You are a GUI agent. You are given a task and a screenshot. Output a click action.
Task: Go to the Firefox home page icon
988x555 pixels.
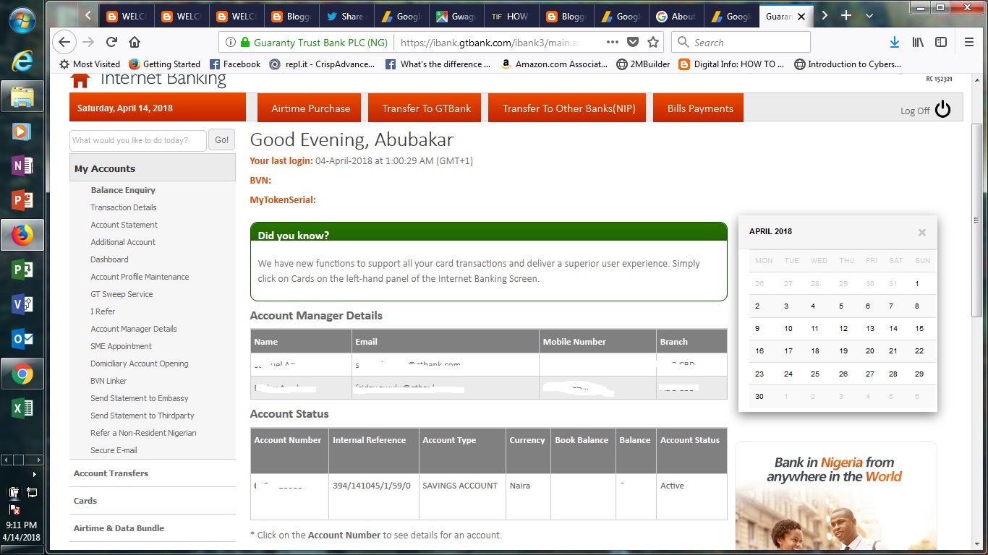135,42
